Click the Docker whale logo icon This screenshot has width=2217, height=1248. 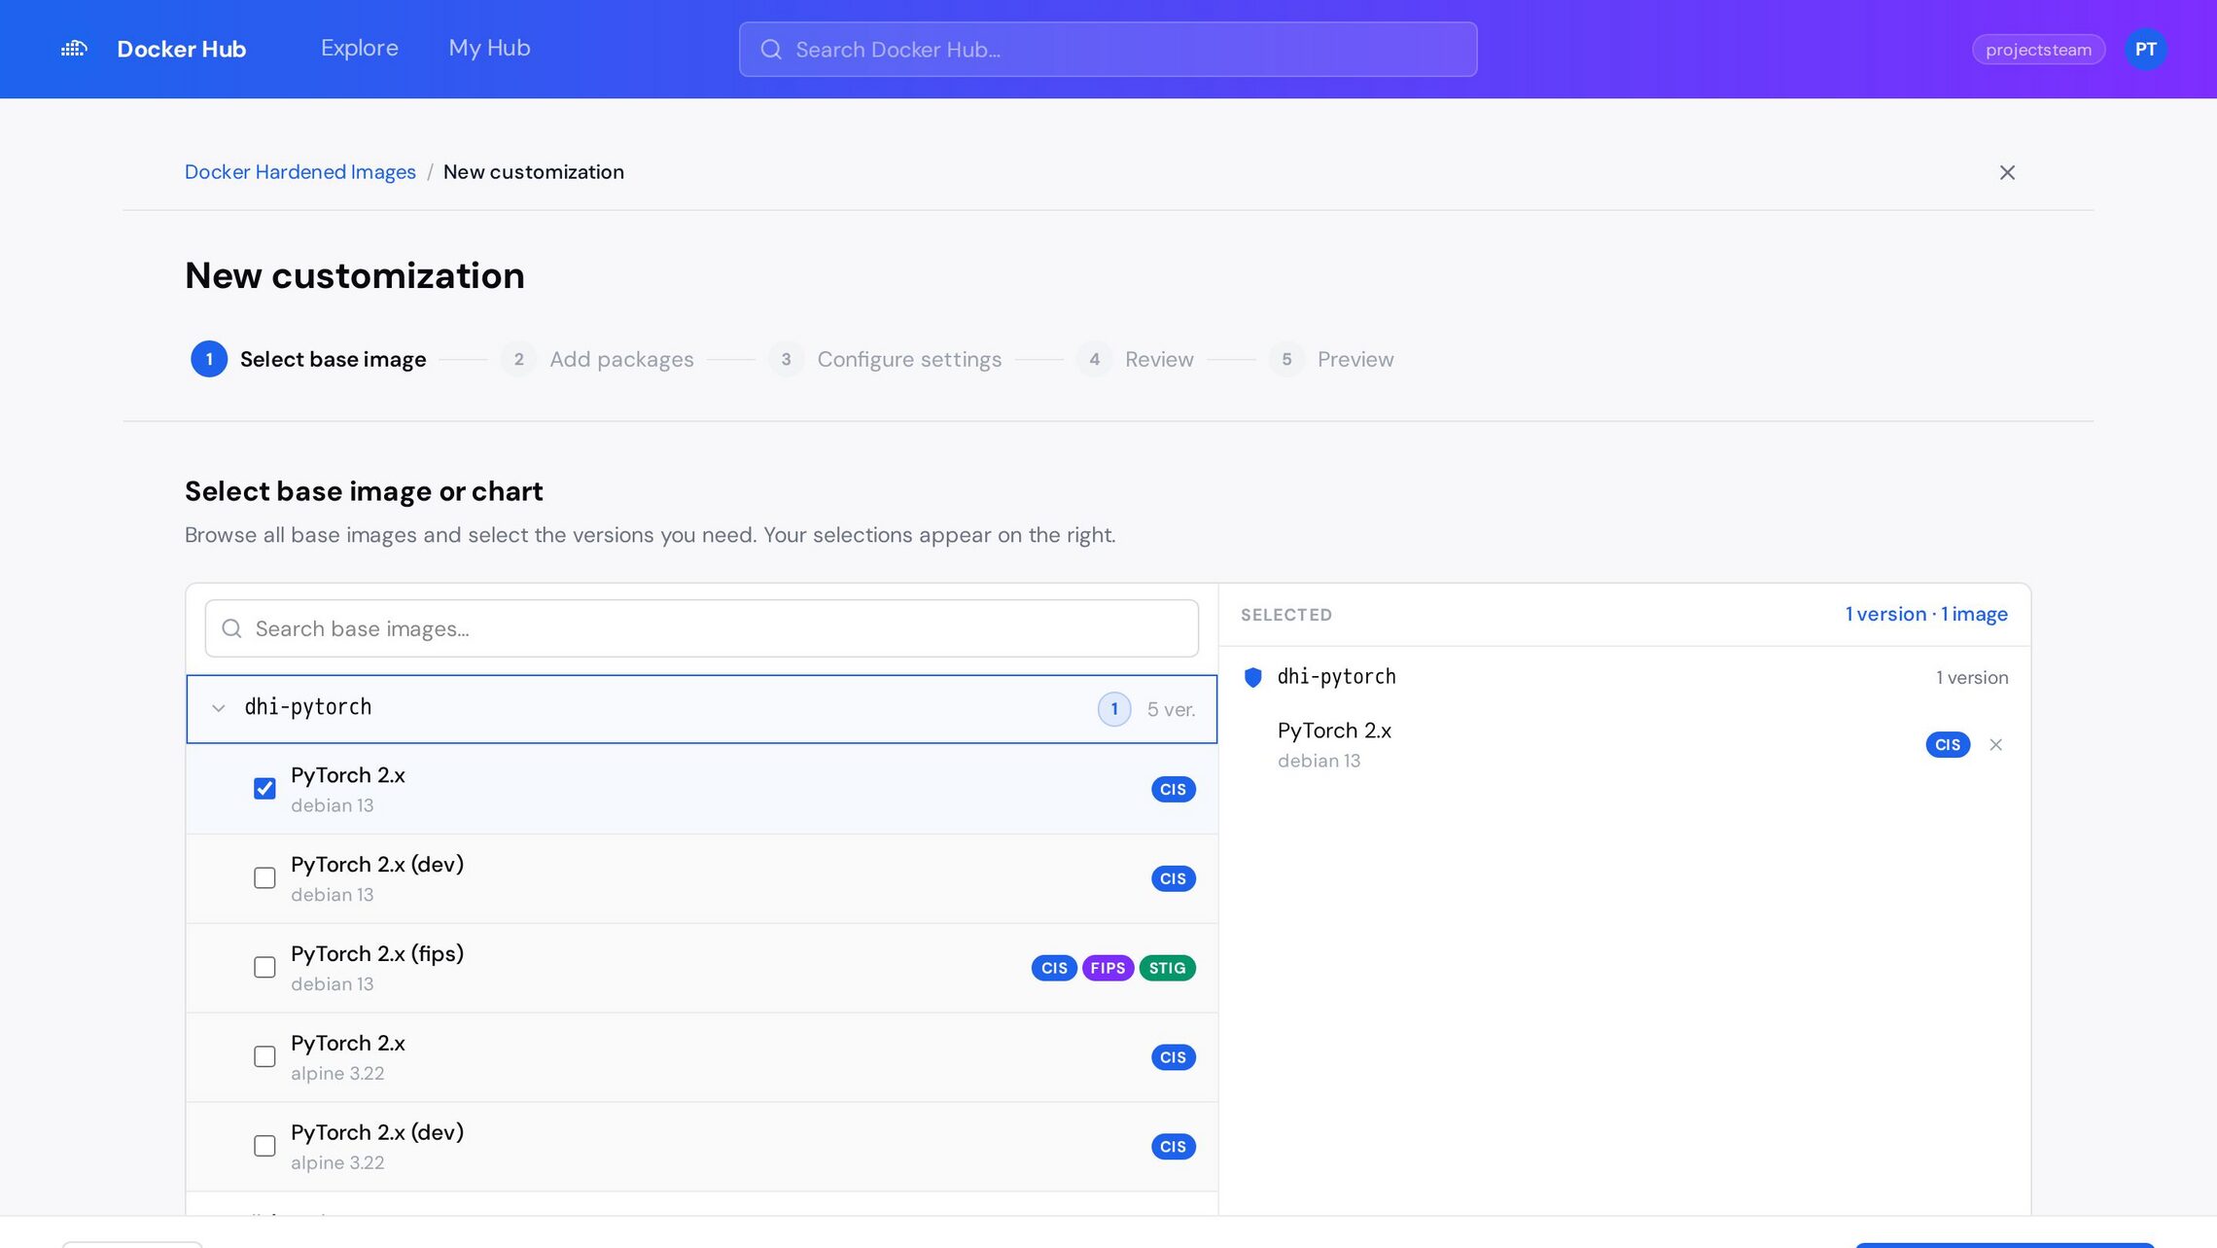coord(74,49)
